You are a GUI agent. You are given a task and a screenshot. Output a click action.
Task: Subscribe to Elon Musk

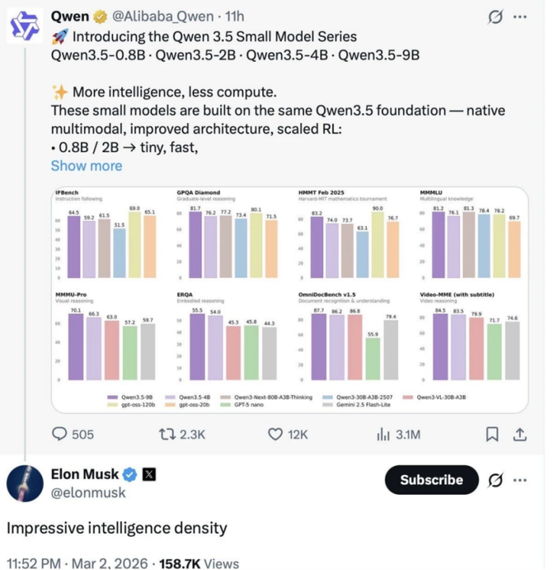[x=431, y=480]
